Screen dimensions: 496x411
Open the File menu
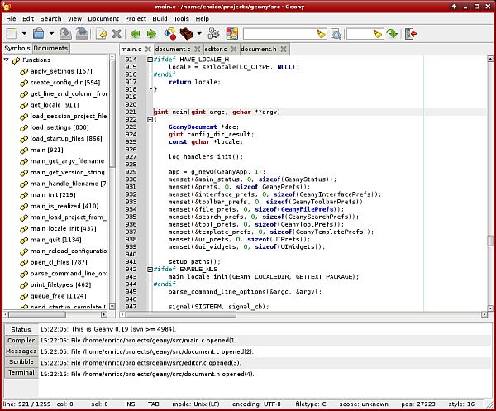point(11,19)
